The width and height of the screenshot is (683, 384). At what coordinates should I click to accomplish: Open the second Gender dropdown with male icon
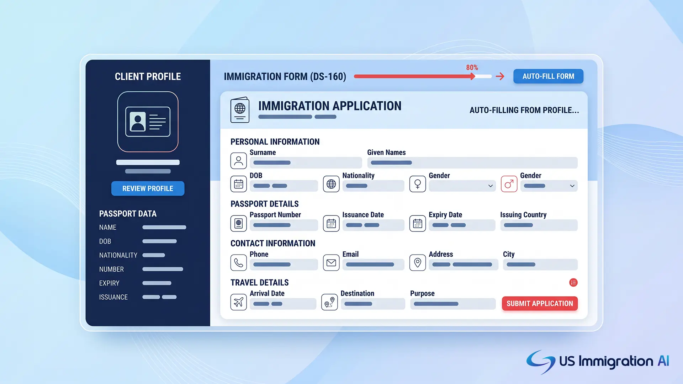pyautogui.click(x=549, y=186)
